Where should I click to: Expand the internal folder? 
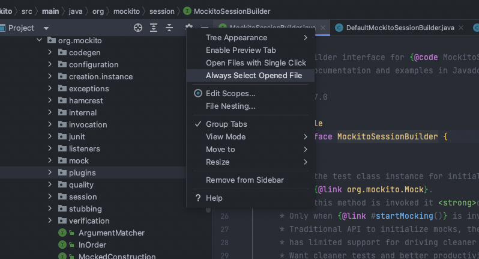coord(50,112)
